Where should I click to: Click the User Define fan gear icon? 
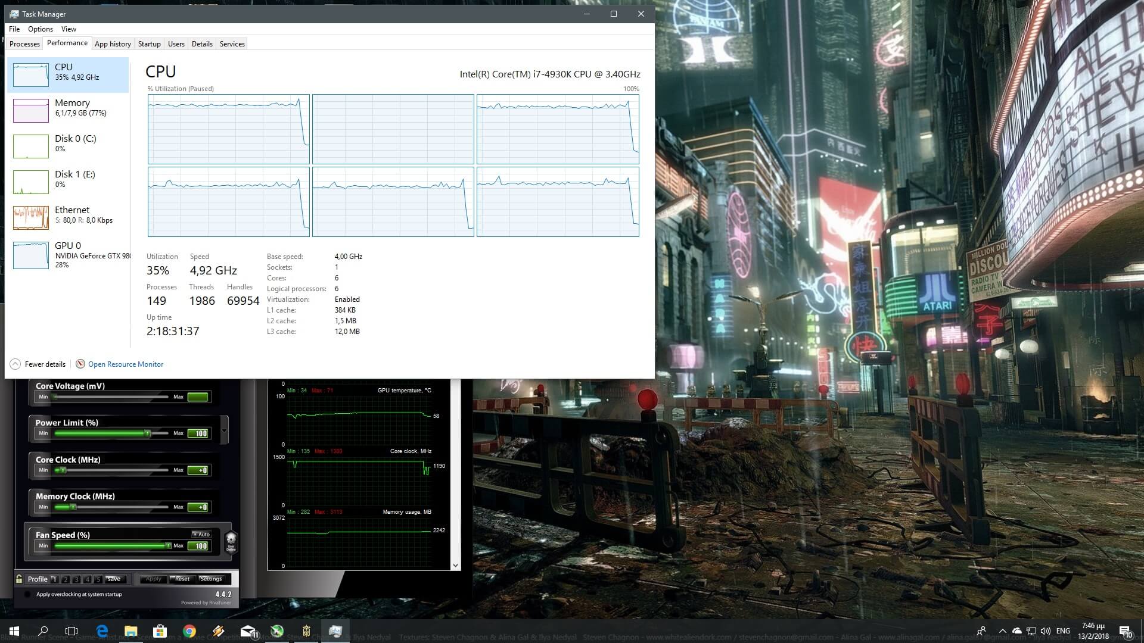[x=231, y=541]
